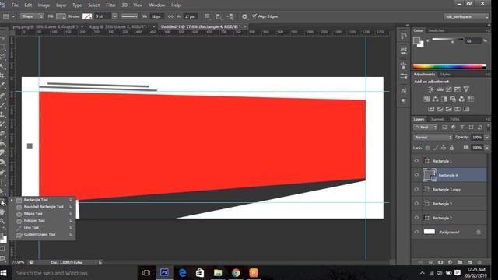This screenshot has height=280, width=498.
Task: Open the Filter menu
Action: coord(110,5)
